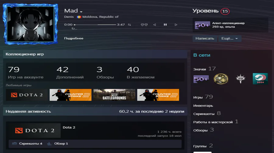This screenshot has width=274, height=153.
Task: Click the double hearts favorite icon
Action: pos(144,25)
